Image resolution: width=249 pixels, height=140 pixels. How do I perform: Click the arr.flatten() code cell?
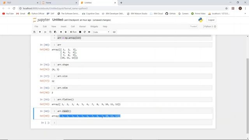(132, 100)
